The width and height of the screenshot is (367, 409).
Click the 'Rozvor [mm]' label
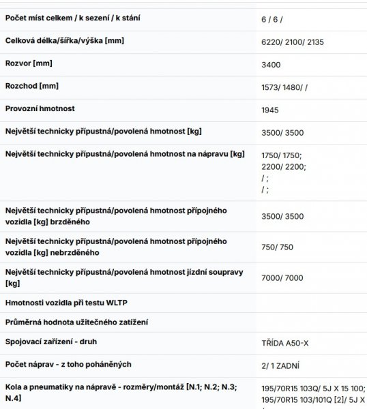tap(29, 63)
